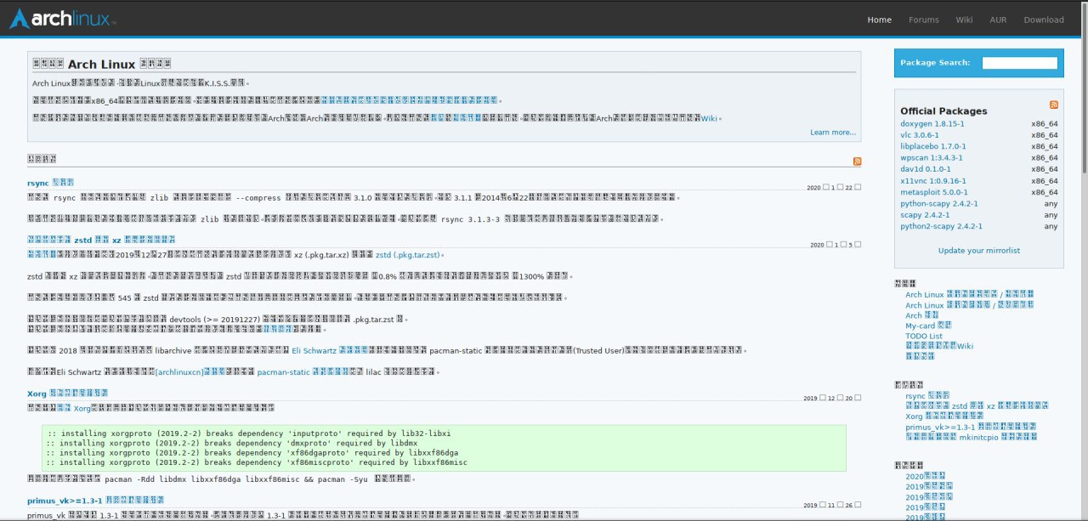
Task: Open the news RSS feed icon
Action: tap(857, 161)
